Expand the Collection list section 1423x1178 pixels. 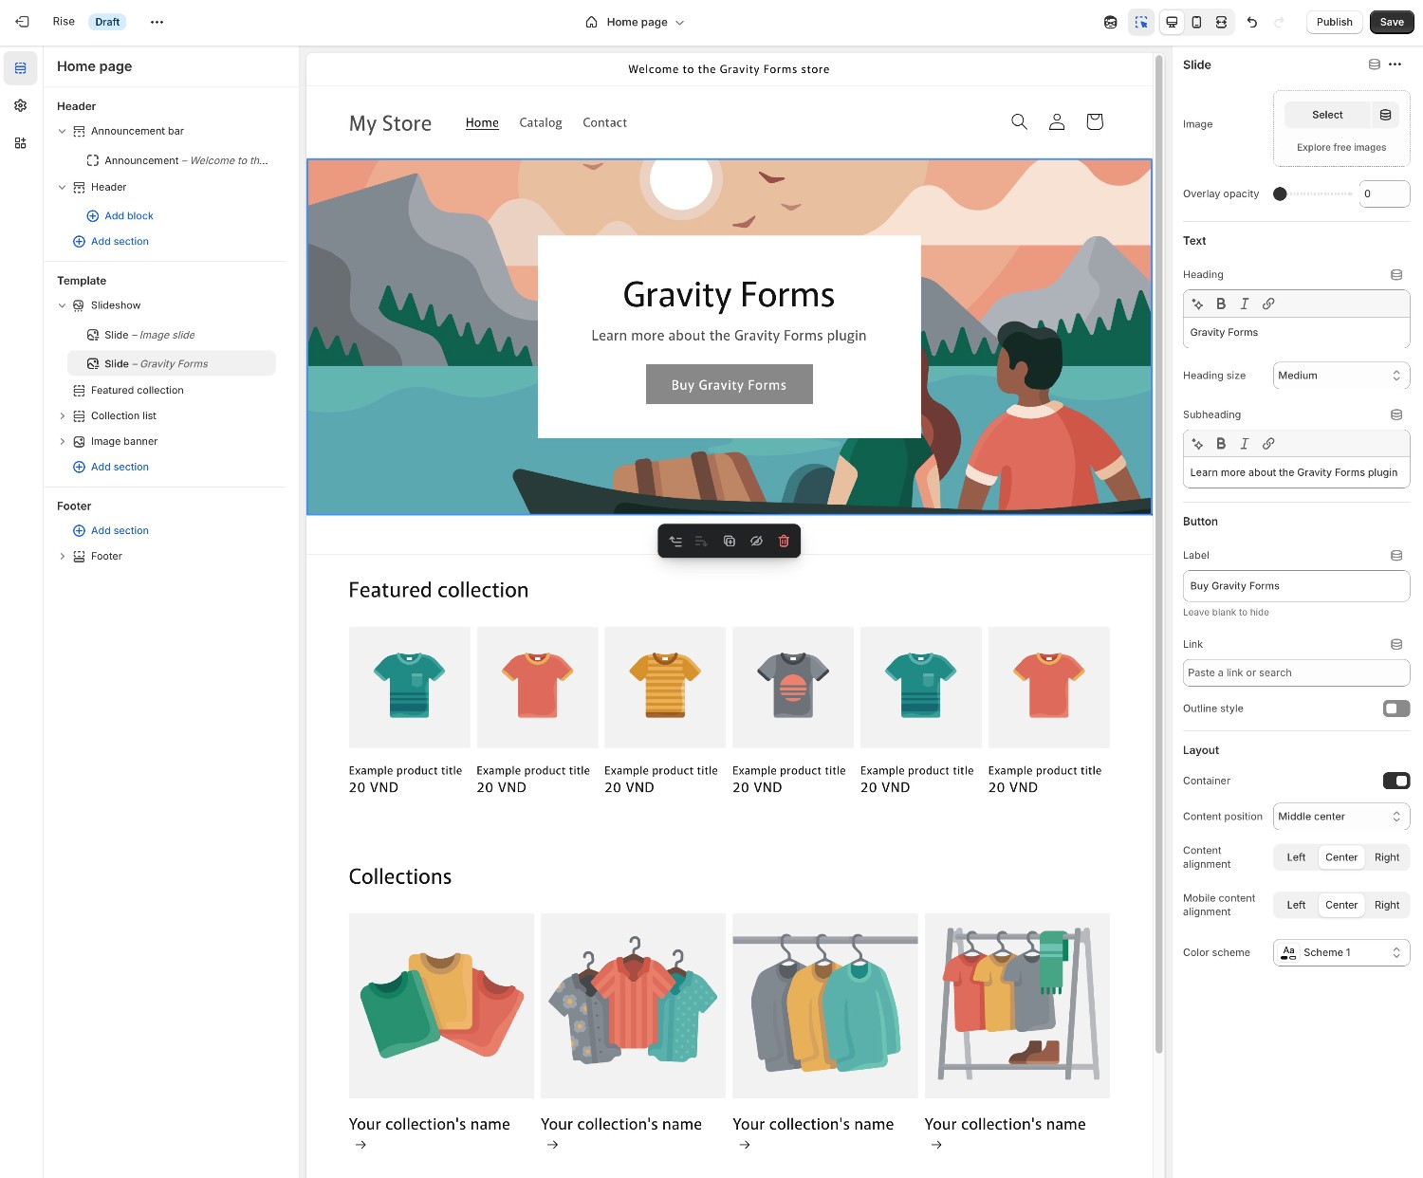[x=63, y=416]
